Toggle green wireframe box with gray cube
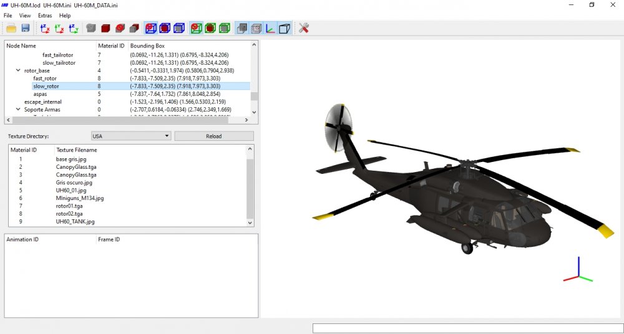The height and width of the screenshot is (334, 624). [x=225, y=28]
